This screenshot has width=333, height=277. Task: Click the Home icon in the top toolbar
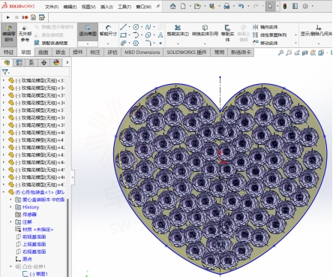pyautogui.click(x=172, y=6)
